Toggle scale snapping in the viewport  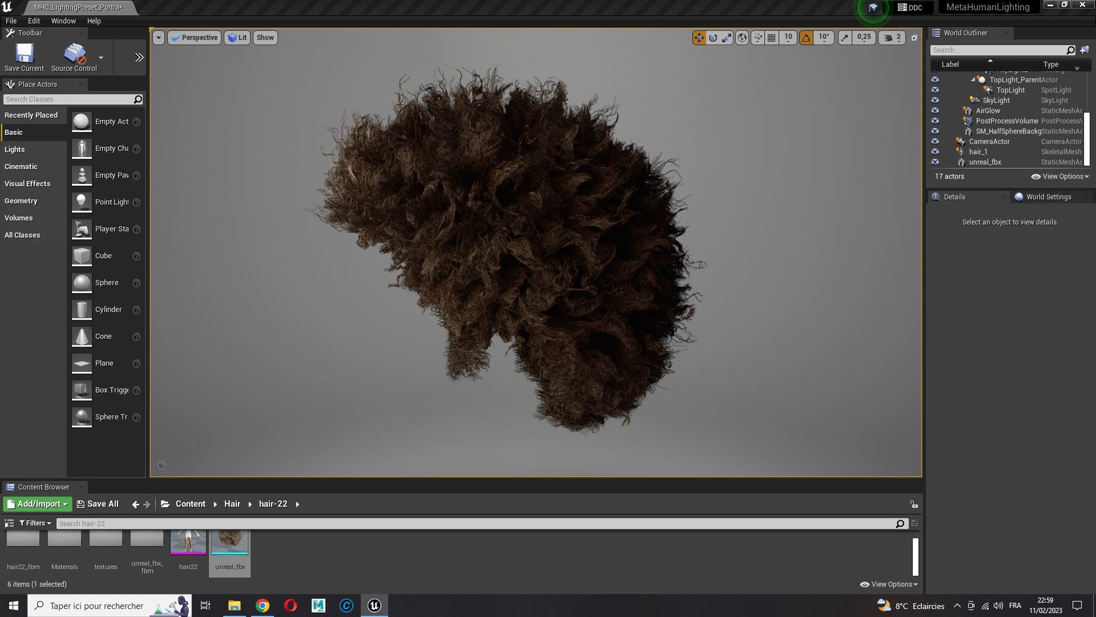pyautogui.click(x=845, y=38)
